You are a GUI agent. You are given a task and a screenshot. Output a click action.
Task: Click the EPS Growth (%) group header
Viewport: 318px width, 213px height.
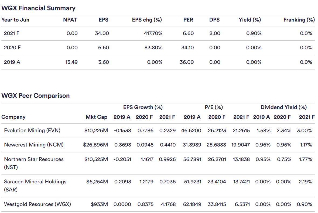(143, 107)
